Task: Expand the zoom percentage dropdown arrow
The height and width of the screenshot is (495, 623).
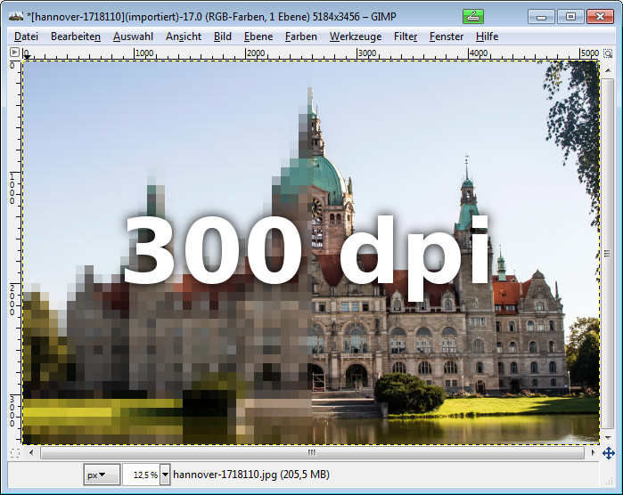Action: coord(165,475)
